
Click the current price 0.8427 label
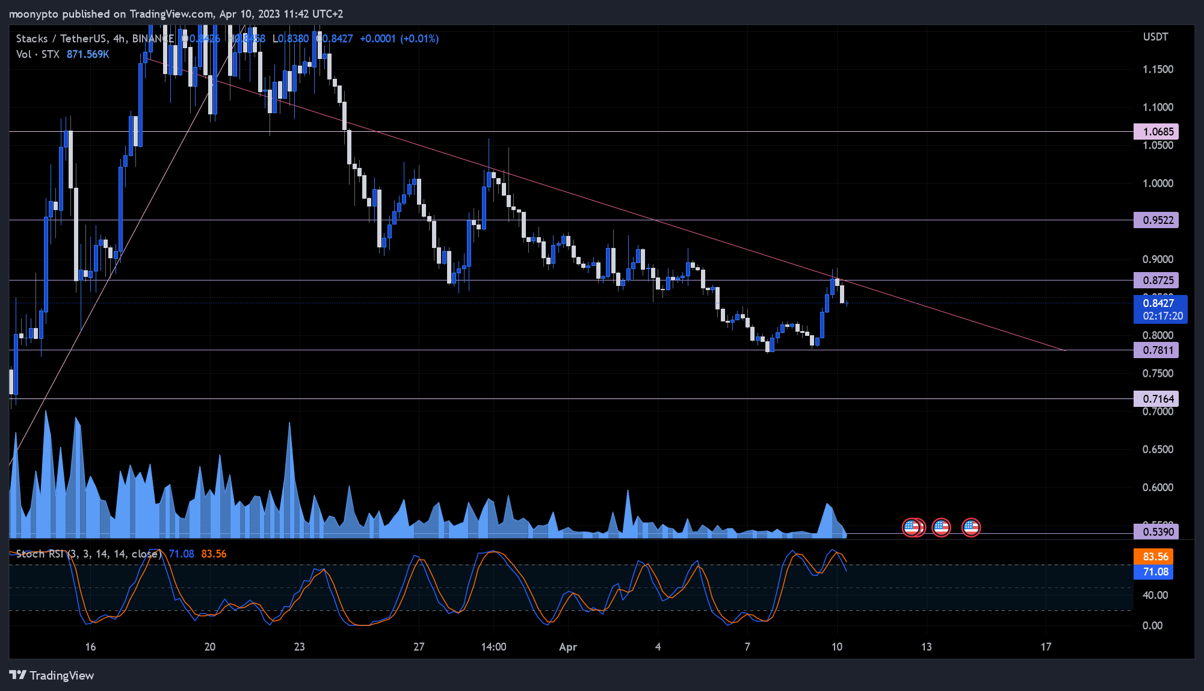tap(1159, 303)
